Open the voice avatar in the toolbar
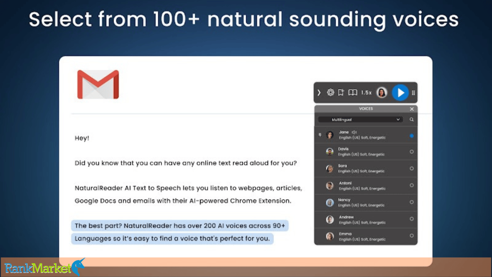The width and height of the screenshot is (492, 277). pyautogui.click(x=382, y=93)
